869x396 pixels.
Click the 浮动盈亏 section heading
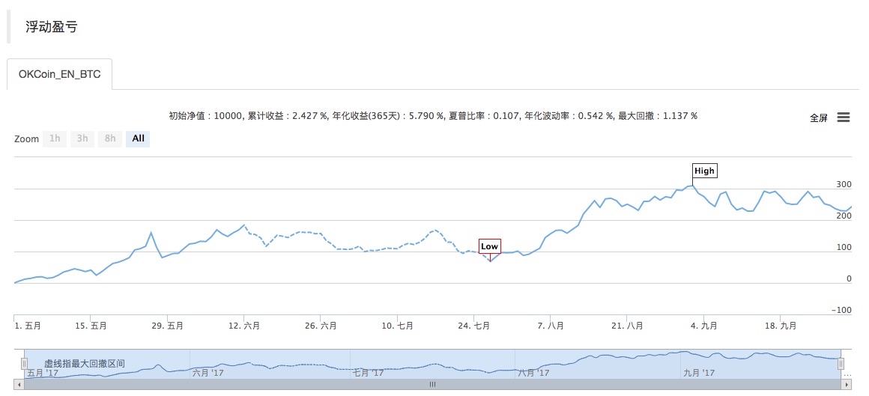tap(51, 27)
